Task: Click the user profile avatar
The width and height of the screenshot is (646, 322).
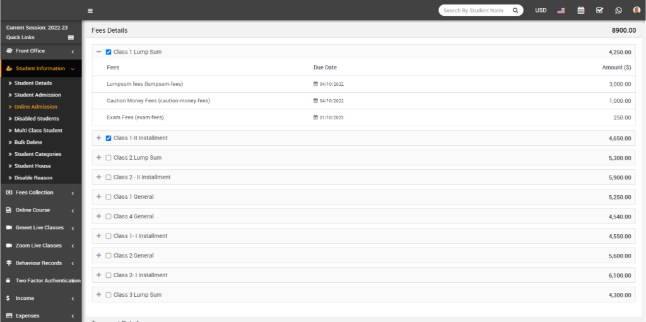Action: coord(637,11)
